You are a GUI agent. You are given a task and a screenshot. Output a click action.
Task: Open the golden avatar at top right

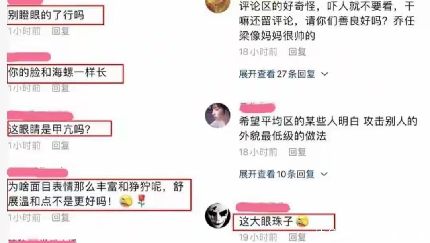click(218, 5)
